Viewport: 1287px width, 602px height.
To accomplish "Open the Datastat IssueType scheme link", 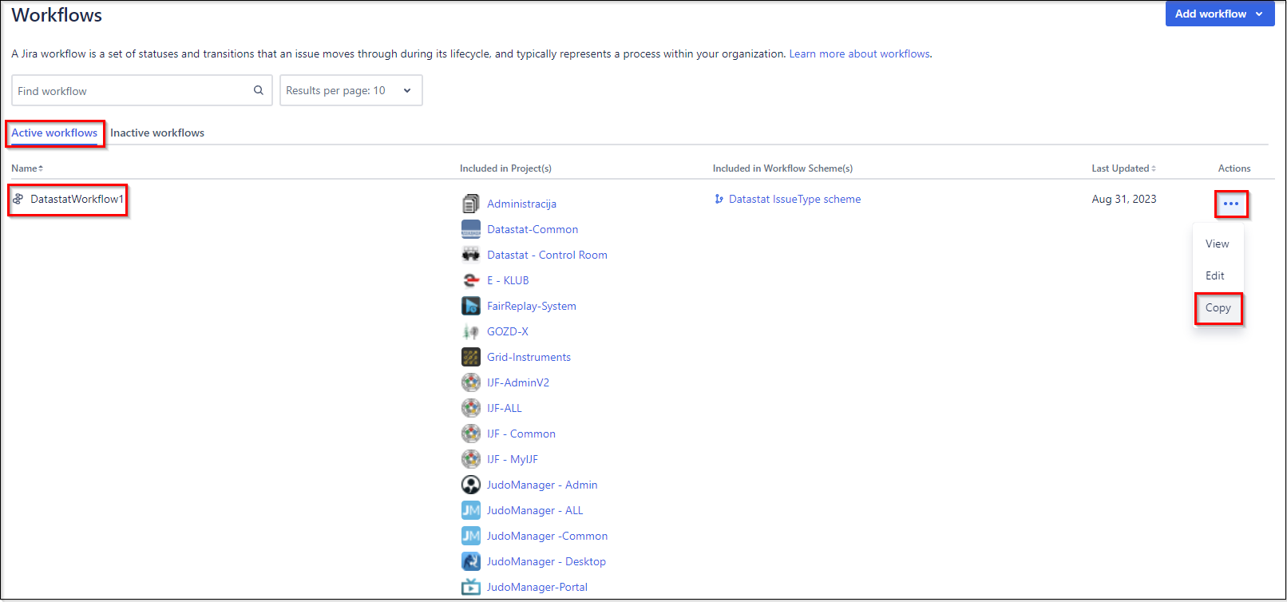I will [794, 199].
